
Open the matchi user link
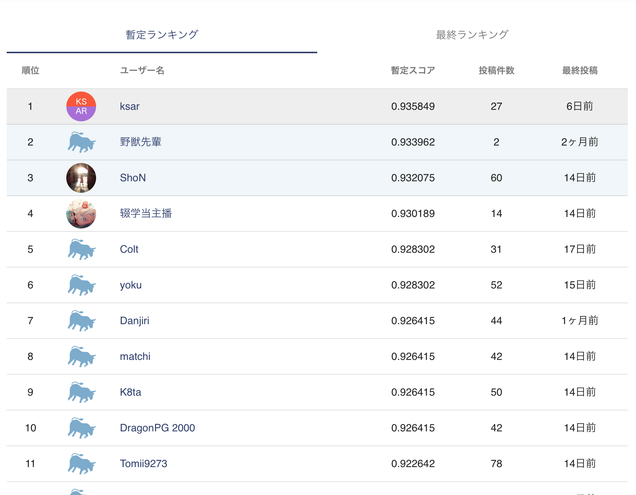pyautogui.click(x=135, y=357)
